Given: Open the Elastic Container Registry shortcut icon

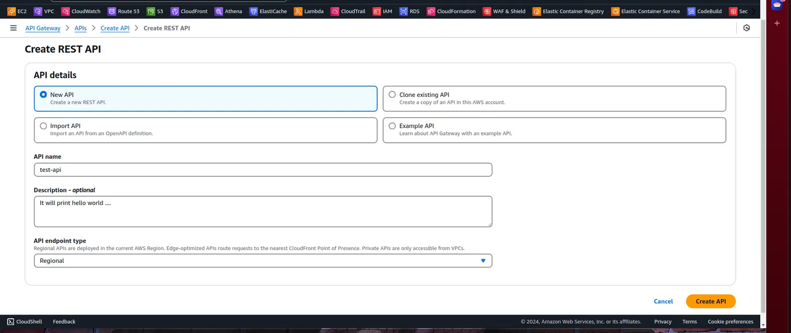Looking at the screenshot, I should coord(536,11).
